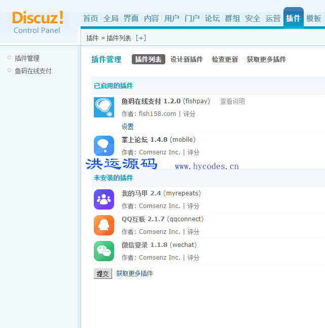325x328 pixels.
Task: Expand the [+] shortcut next to breadcrumb
Action: click(x=141, y=38)
